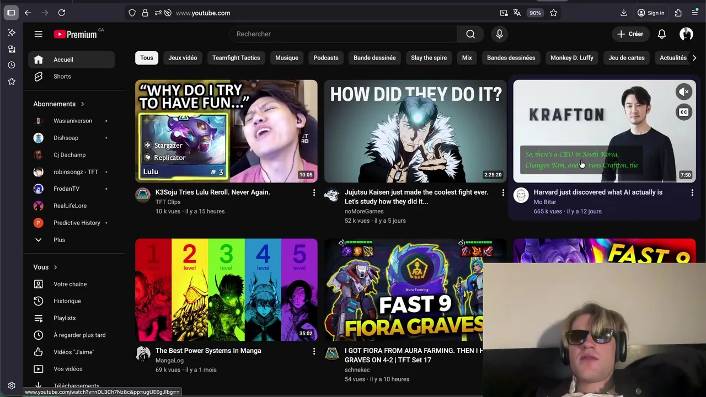
Task: Open the browser extensions icon
Action: click(x=678, y=13)
